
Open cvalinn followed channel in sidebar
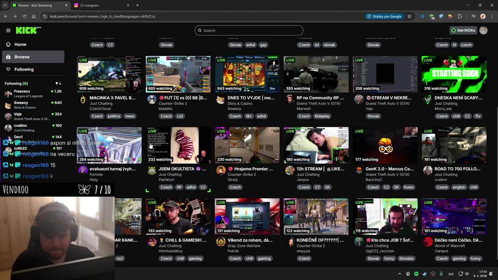[x=33, y=128]
